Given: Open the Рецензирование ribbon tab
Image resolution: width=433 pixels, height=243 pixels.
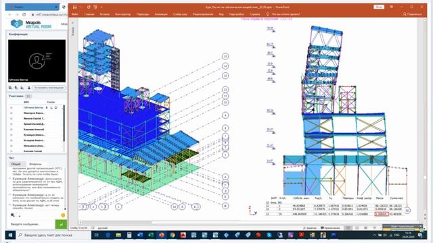Looking at the screenshot, I should pyautogui.click(x=203, y=14).
